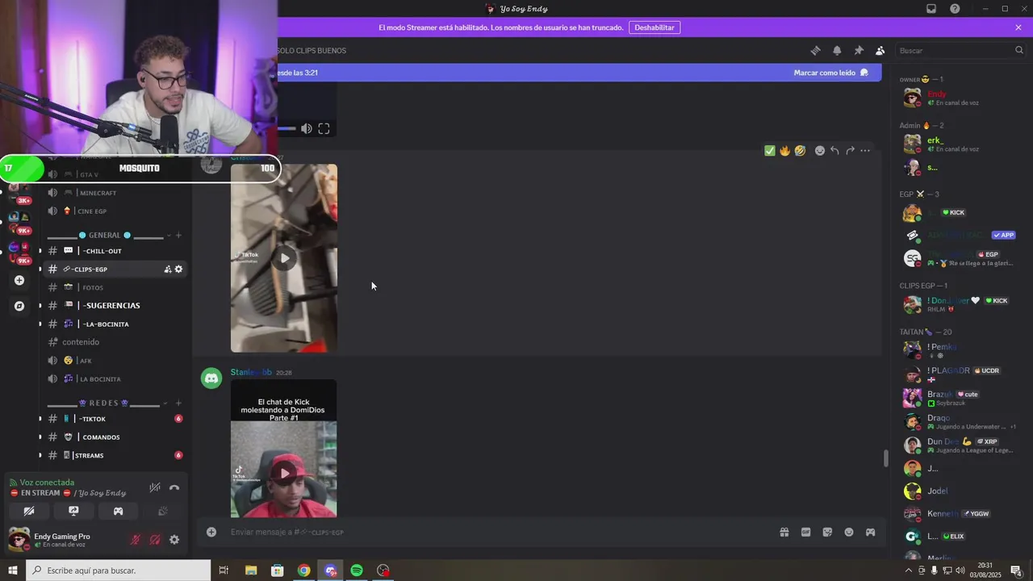Start an activity from voice panel
The image size is (1033, 581).
[118, 511]
